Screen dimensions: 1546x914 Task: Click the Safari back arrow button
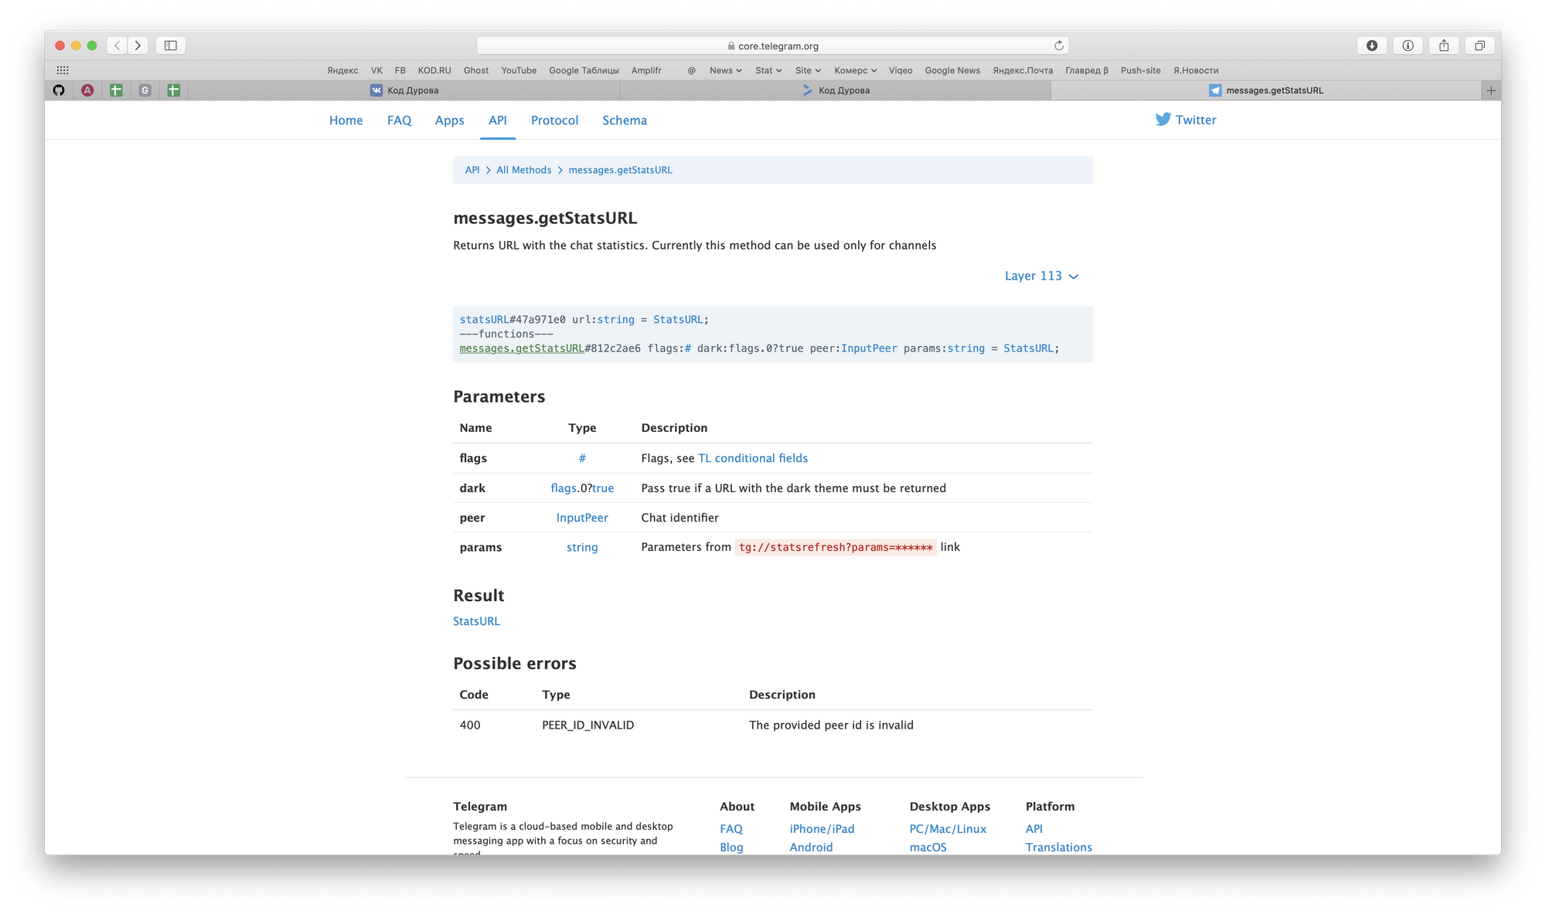(117, 46)
